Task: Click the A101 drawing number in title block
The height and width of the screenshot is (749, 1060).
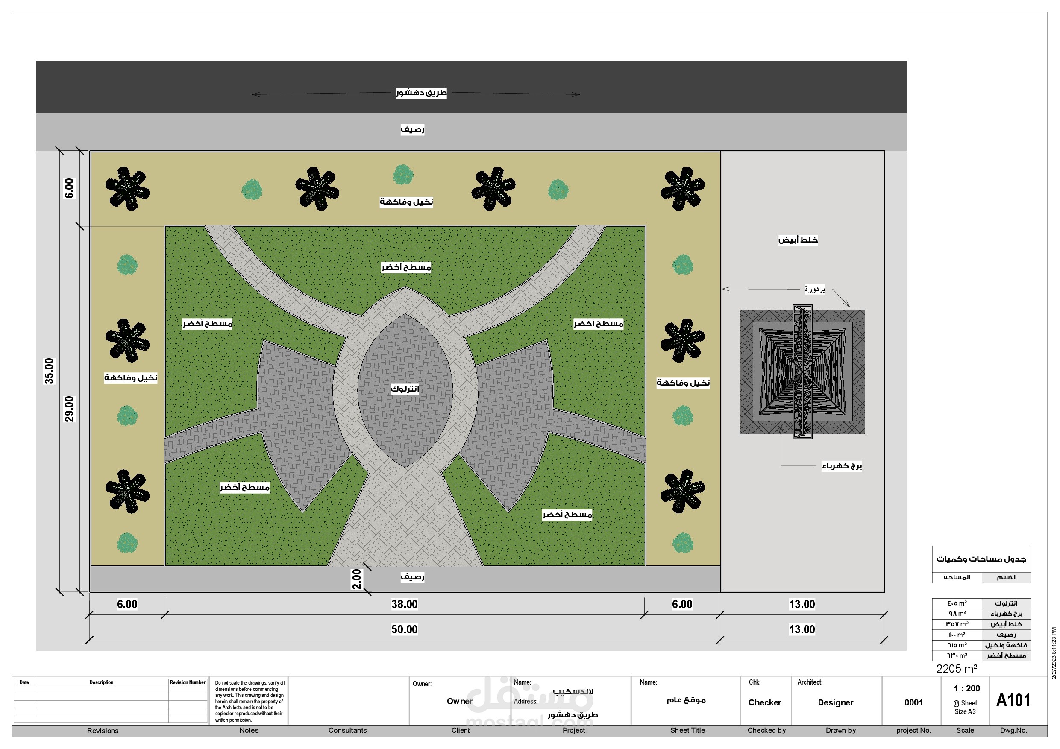Action: [1013, 701]
